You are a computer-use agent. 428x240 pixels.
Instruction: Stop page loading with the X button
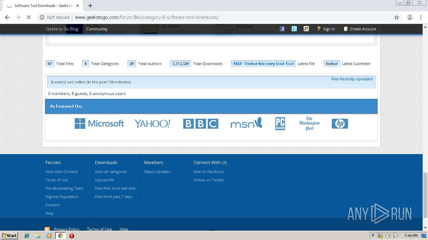tap(29, 17)
